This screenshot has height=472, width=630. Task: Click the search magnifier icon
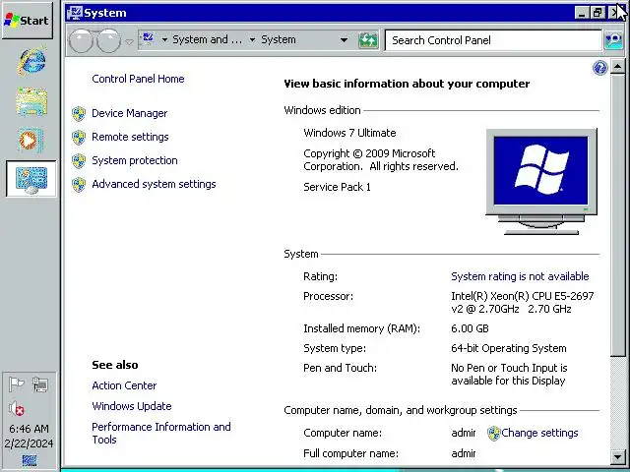point(613,40)
